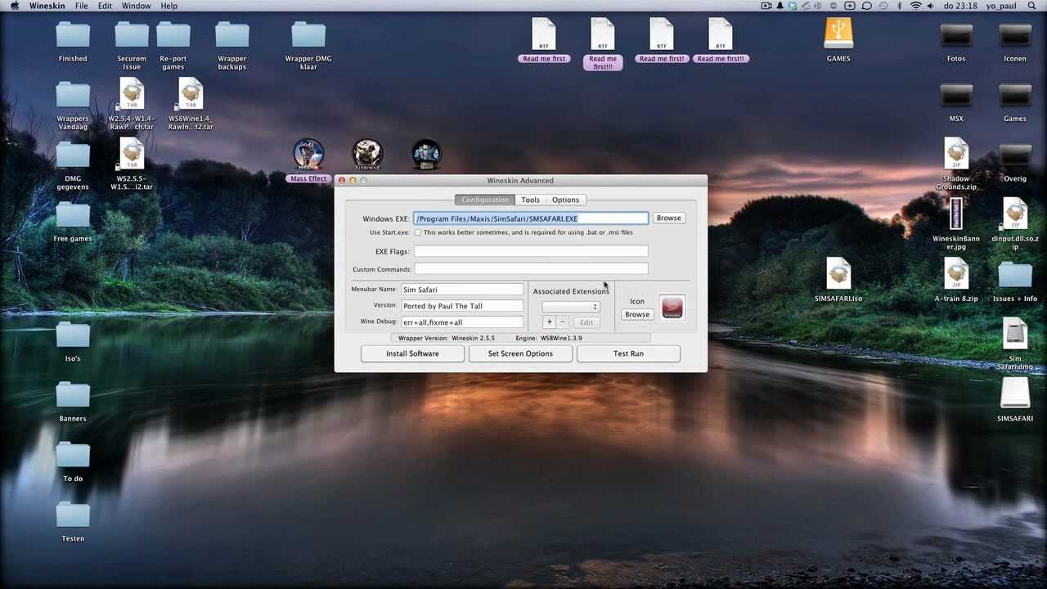
Task: Open the Issues + Info folder
Action: click(x=1015, y=275)
